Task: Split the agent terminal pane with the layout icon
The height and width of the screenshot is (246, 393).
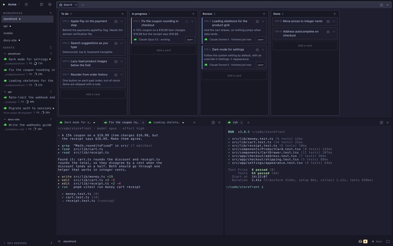Action: click(213, 122)
